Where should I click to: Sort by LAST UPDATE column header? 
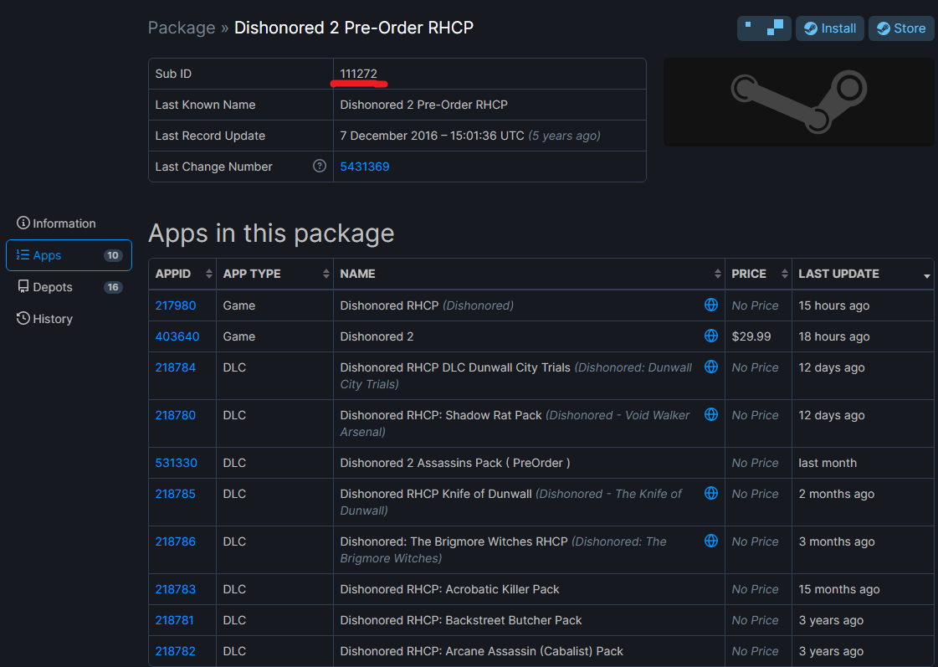tap(862, 274)
